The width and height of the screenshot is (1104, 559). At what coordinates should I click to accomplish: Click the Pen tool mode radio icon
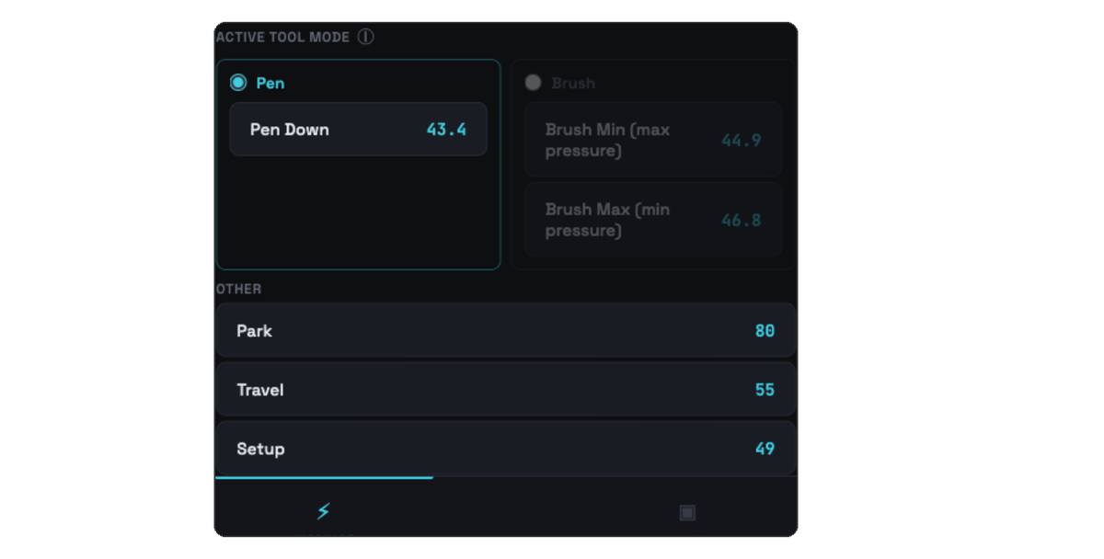point(237,82)
